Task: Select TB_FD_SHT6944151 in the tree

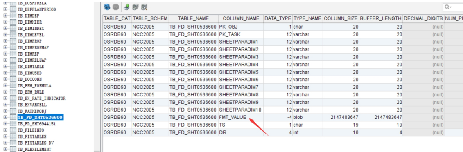Action: 36,124
